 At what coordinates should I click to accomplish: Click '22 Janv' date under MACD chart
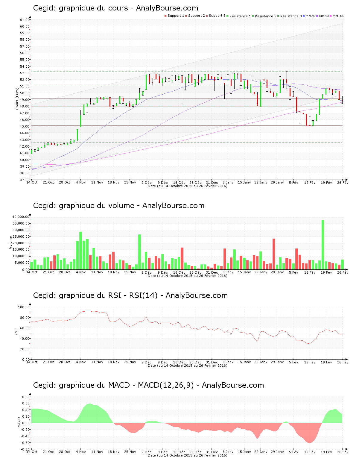261,452
